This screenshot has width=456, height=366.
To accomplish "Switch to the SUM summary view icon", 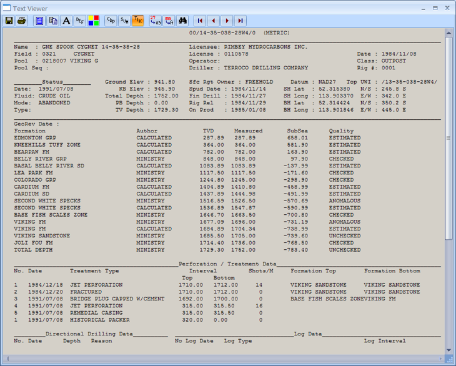I will tap(124, 21).
